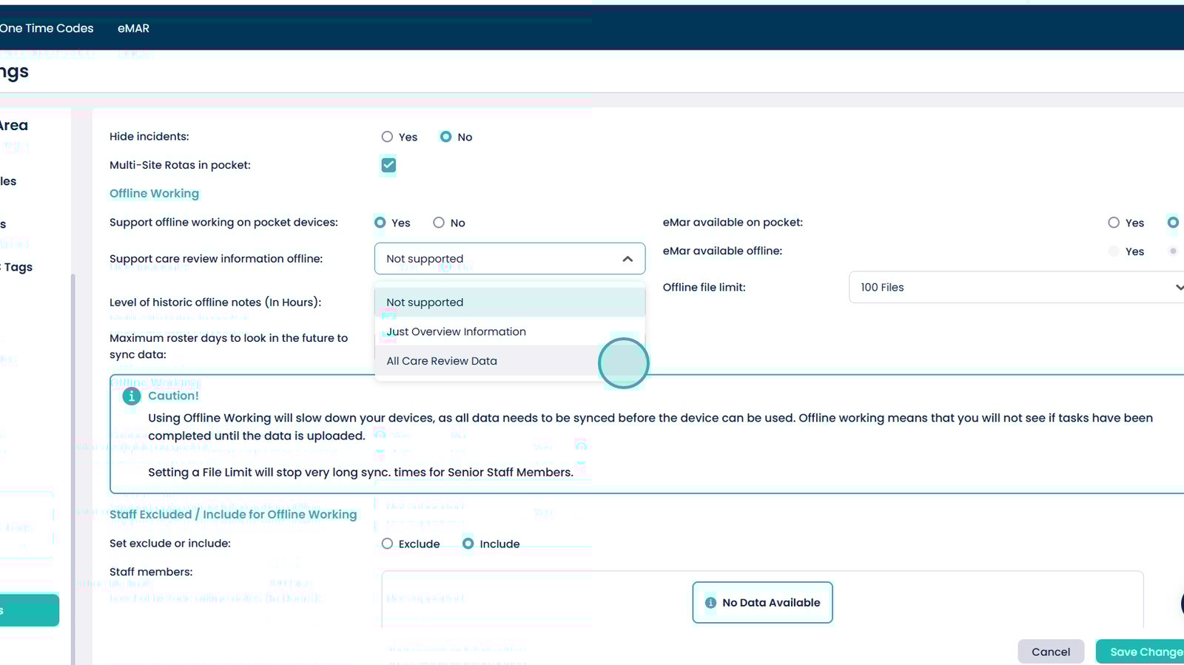Choose Exclude for staff offline working
1184x665 pixels.
[387, 544]
